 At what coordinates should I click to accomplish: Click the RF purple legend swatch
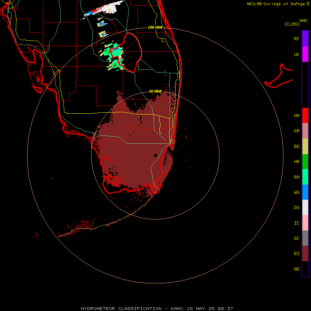coord(305,39)
